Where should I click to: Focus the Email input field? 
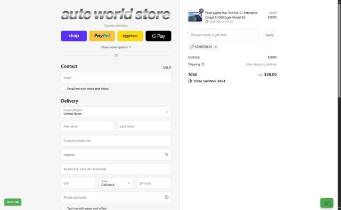(116, 78)
